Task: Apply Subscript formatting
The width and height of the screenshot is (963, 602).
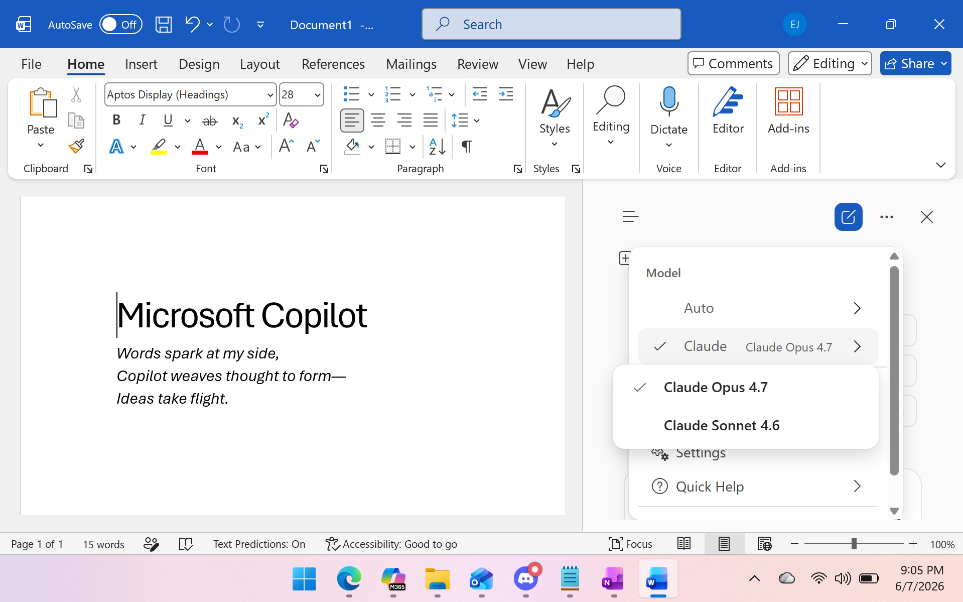Action: 237,121
